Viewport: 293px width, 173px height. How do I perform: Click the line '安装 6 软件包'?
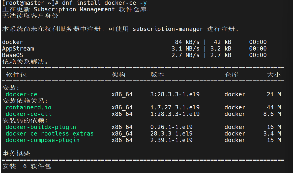(x=27, y=166)
